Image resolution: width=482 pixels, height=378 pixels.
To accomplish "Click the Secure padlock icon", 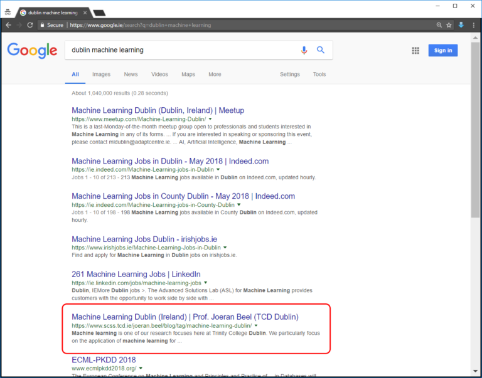I will click(x=43, y=25).
